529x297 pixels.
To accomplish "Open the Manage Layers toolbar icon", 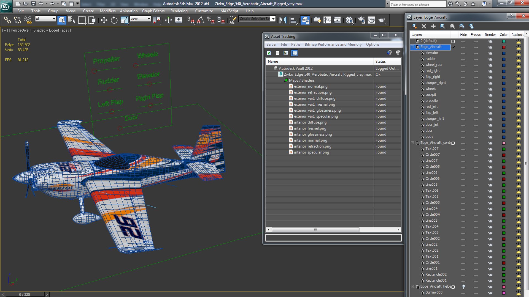I will (305, 20).
